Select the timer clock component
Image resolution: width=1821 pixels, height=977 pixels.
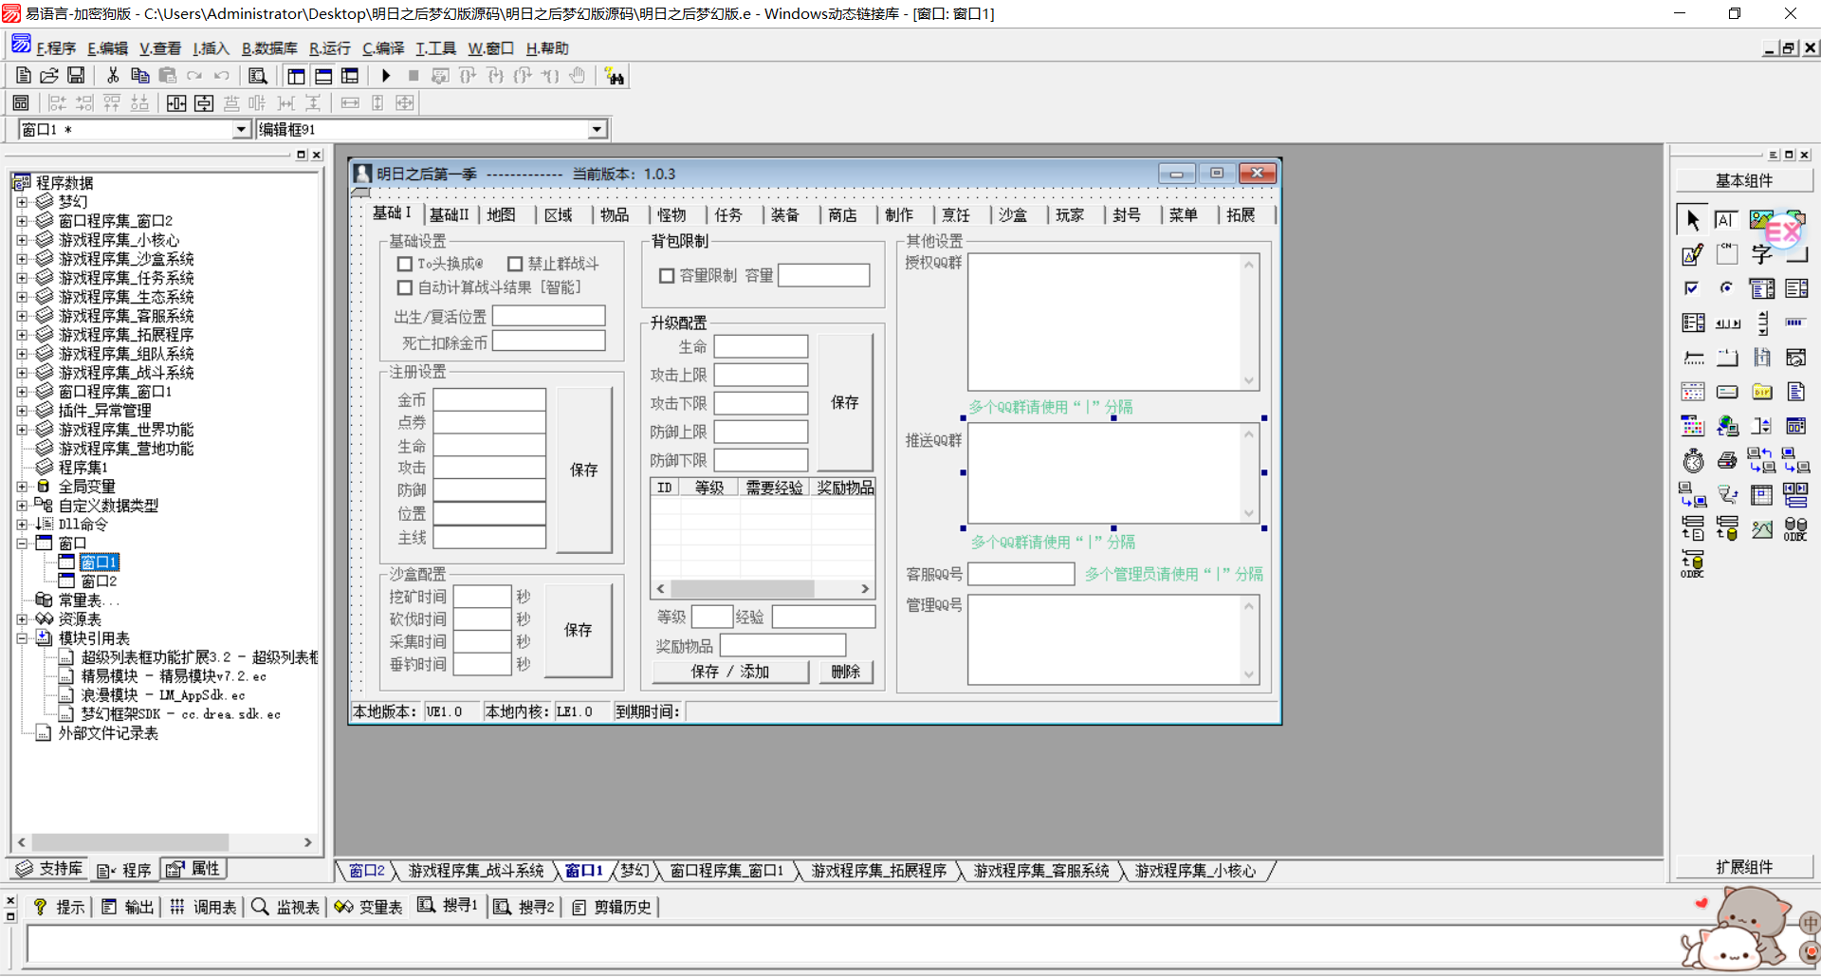1693,461
